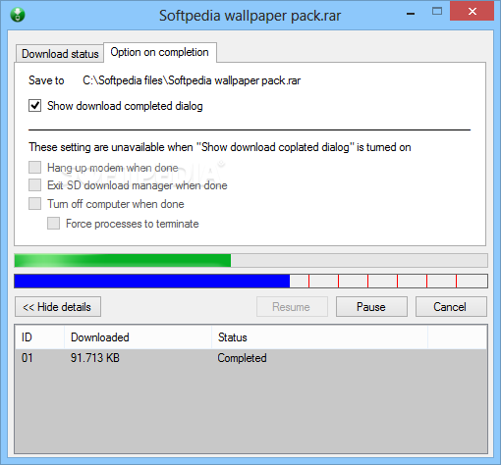Click the green download manager app icon
This screenshot has width=501, height=465.
click(x=18, y=15)
